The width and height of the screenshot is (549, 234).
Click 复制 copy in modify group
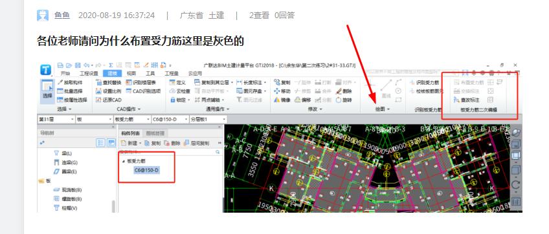pyautogui.click(x=282, y=83)
